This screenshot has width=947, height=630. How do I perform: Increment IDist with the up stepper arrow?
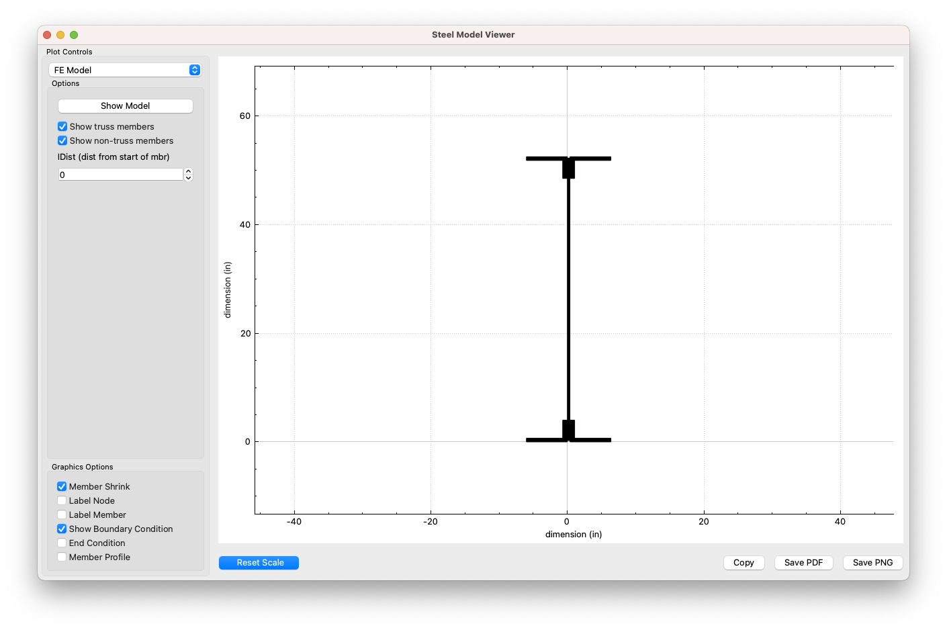[x=189, y=171]
